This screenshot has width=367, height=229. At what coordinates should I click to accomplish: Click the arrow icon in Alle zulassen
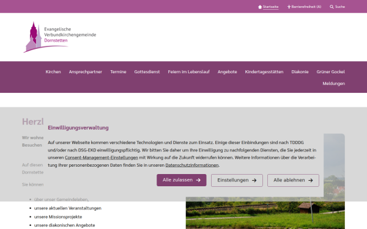coord(198,180)
